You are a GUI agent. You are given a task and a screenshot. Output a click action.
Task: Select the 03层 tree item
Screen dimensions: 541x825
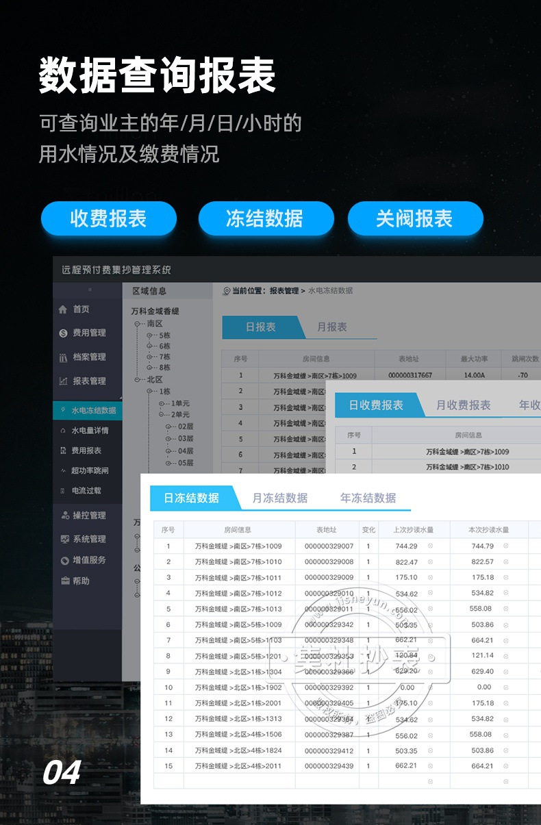tap(186, 439)
